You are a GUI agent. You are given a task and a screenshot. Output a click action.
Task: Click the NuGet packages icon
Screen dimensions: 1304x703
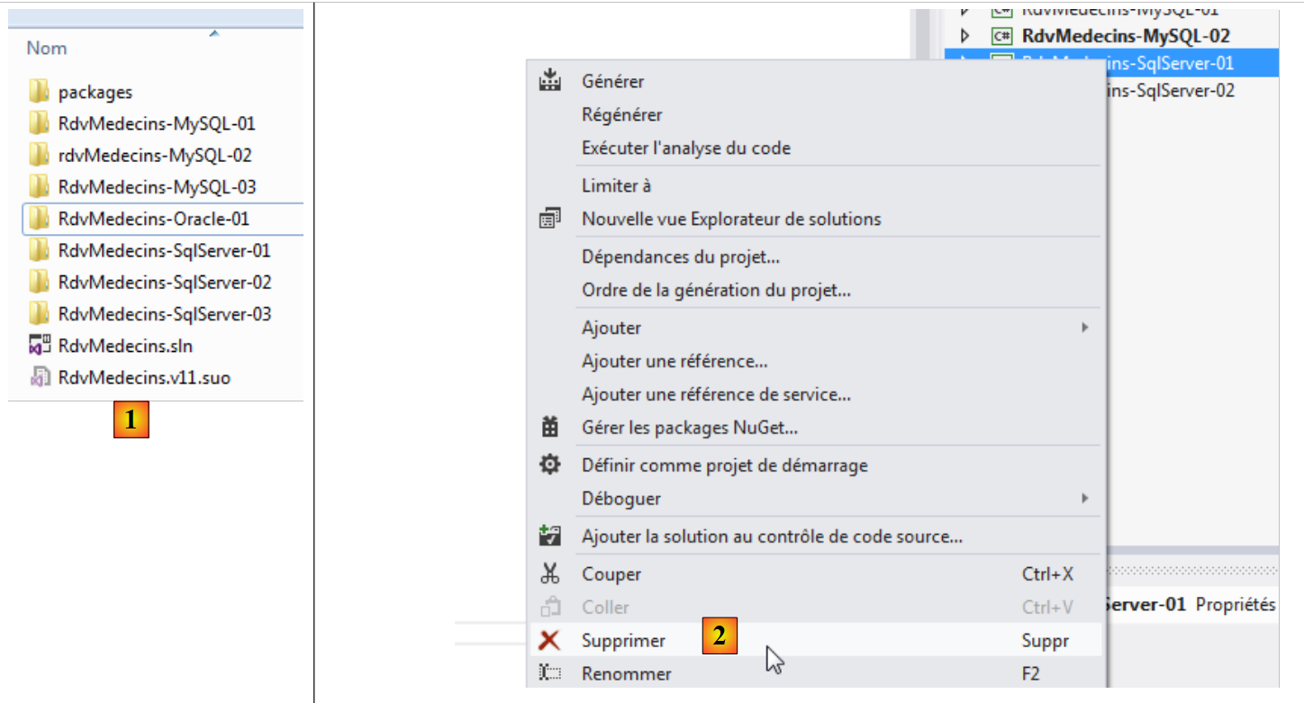(549, 428)
